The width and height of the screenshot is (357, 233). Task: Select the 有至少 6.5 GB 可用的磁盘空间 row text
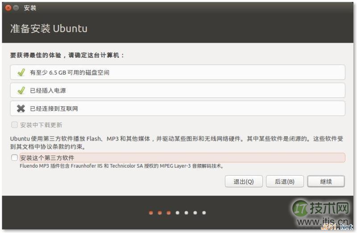tap(70, 72)
